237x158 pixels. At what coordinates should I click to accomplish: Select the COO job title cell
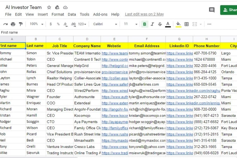60,103
